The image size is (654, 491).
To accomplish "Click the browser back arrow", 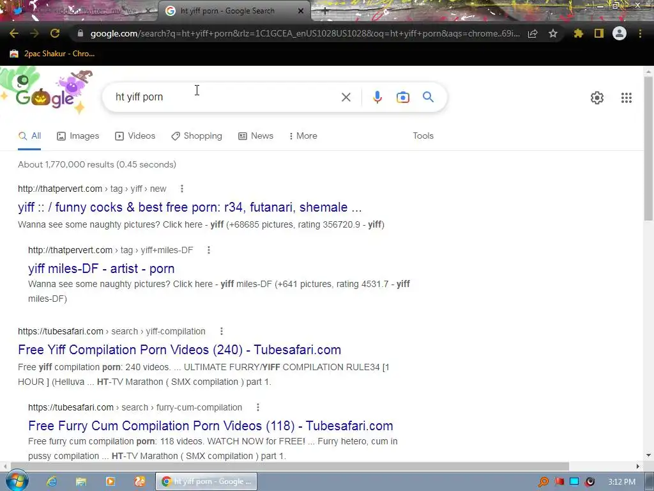I will pyautogui.click(x=14, y=33).
